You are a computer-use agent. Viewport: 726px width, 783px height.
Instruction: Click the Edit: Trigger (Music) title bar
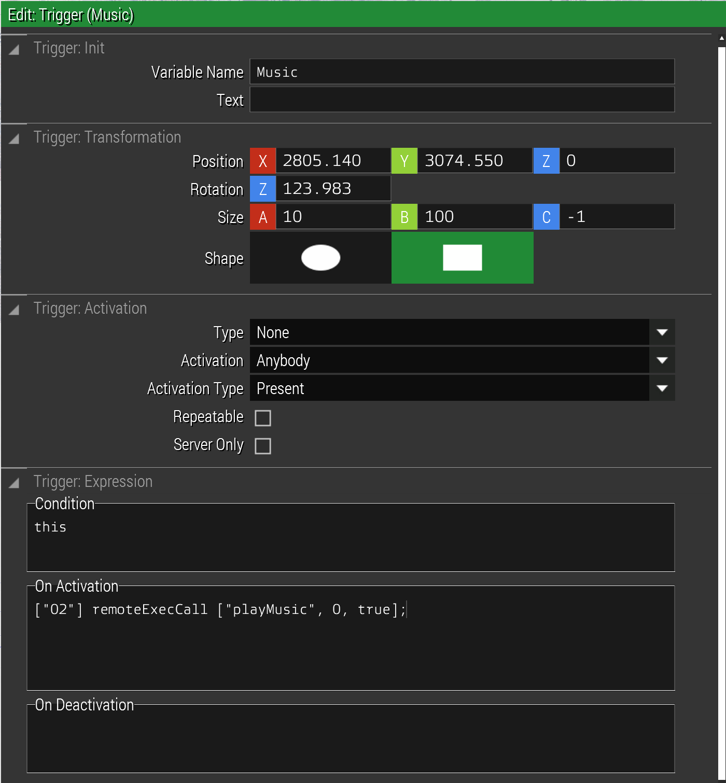363,15
